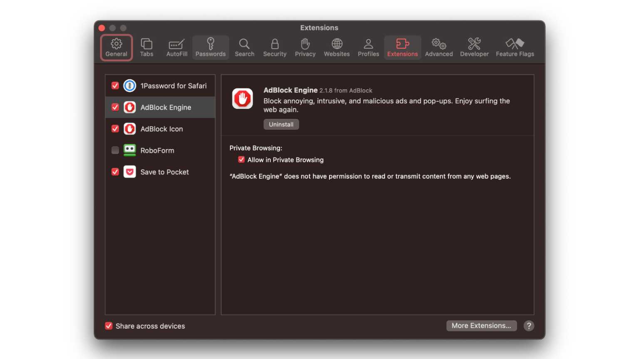Open the Security lock settings
639x359 pixels.
pyautogui.click(x=275, y=47)
